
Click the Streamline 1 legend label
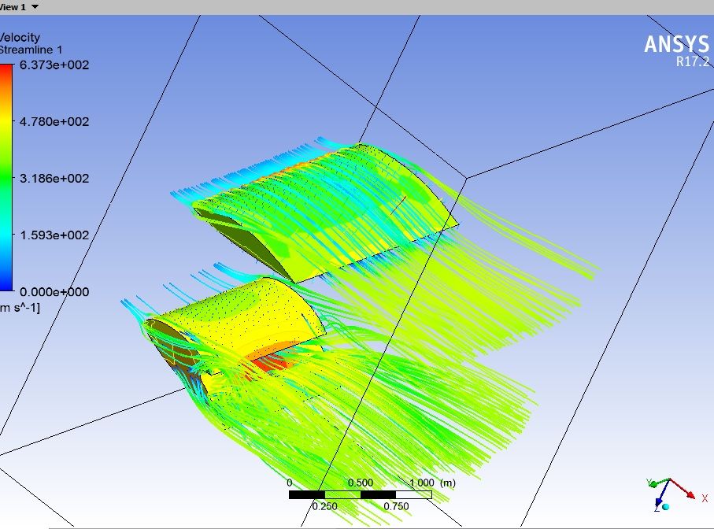31,50
